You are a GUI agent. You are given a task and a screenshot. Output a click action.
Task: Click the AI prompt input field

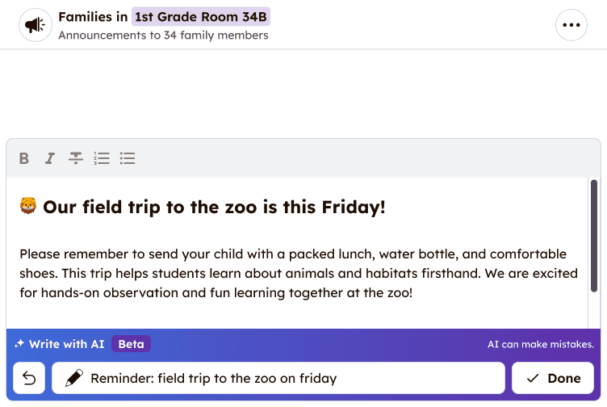pyautogui.click(x=291, y=378)
